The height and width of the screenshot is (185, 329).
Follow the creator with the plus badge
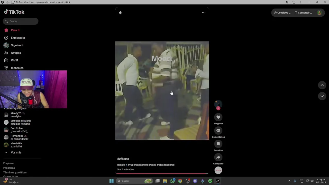(x=218, y=108)
